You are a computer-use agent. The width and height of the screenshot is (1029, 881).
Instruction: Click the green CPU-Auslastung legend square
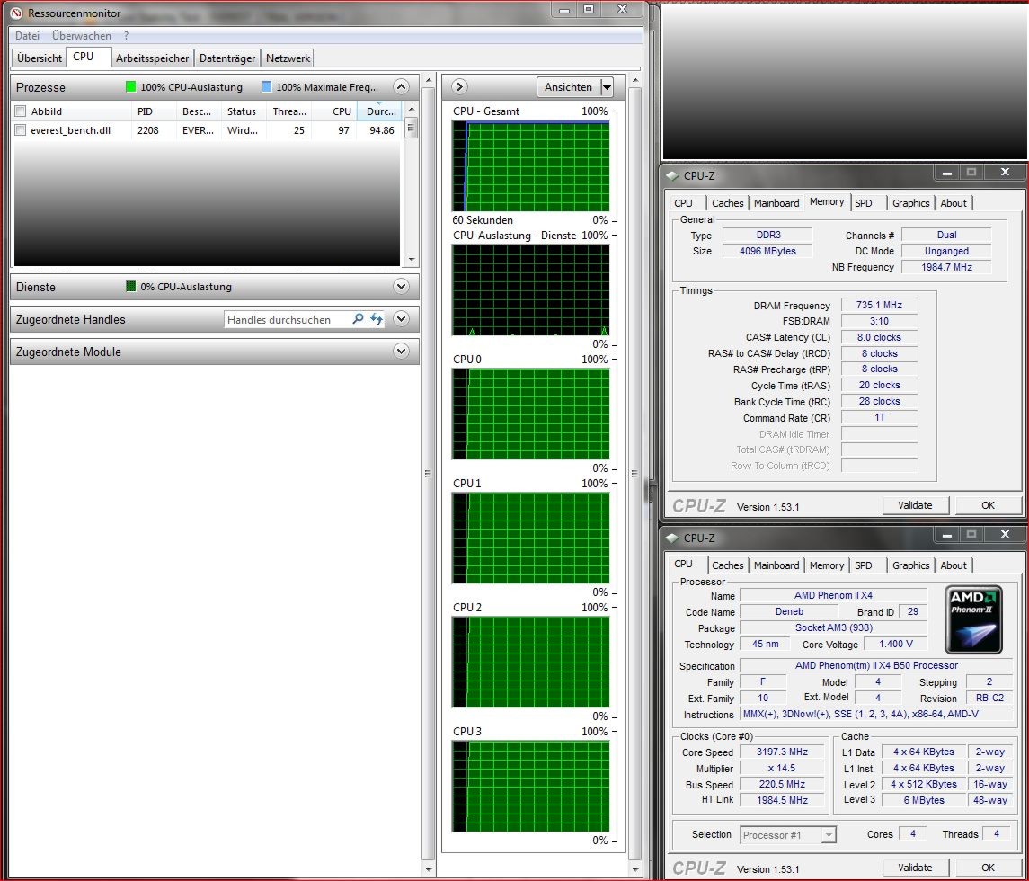pyautogui.click(x=130, y=86)
